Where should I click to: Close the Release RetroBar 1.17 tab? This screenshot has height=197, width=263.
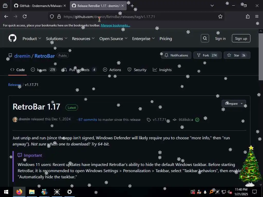click(x=123, y=6)
